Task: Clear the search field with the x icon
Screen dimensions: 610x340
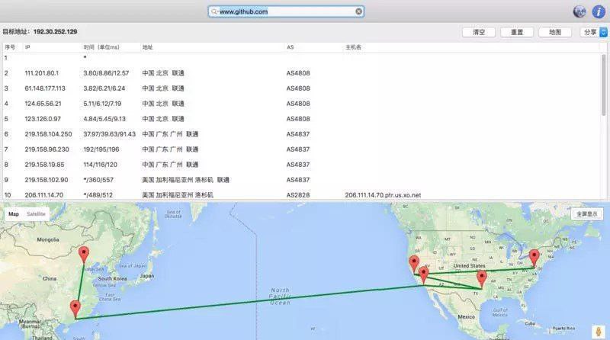Action: [358, 12]
